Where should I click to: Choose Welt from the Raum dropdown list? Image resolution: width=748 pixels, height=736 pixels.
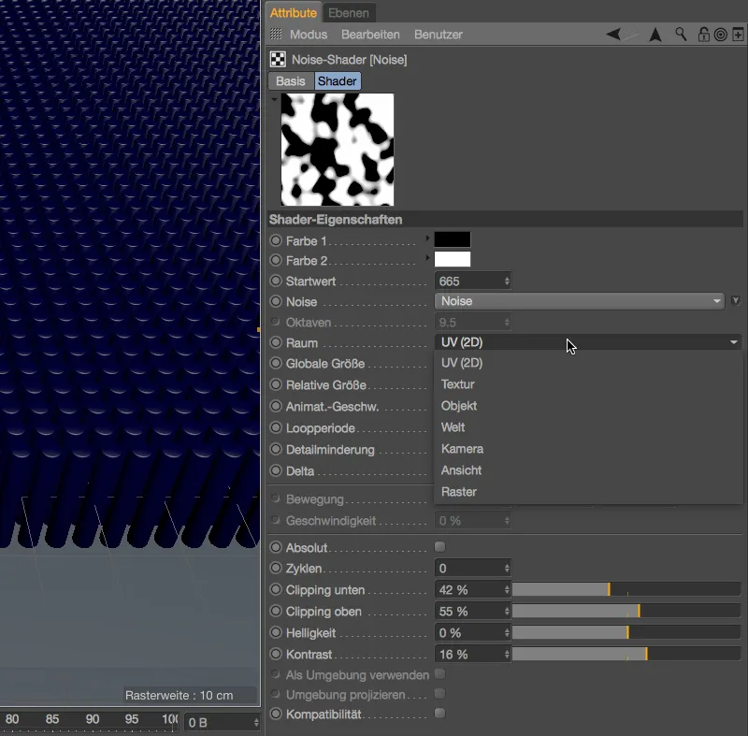[x=453, y=427]
